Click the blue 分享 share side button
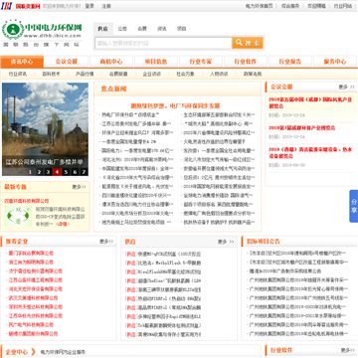 tap(354, 206)
